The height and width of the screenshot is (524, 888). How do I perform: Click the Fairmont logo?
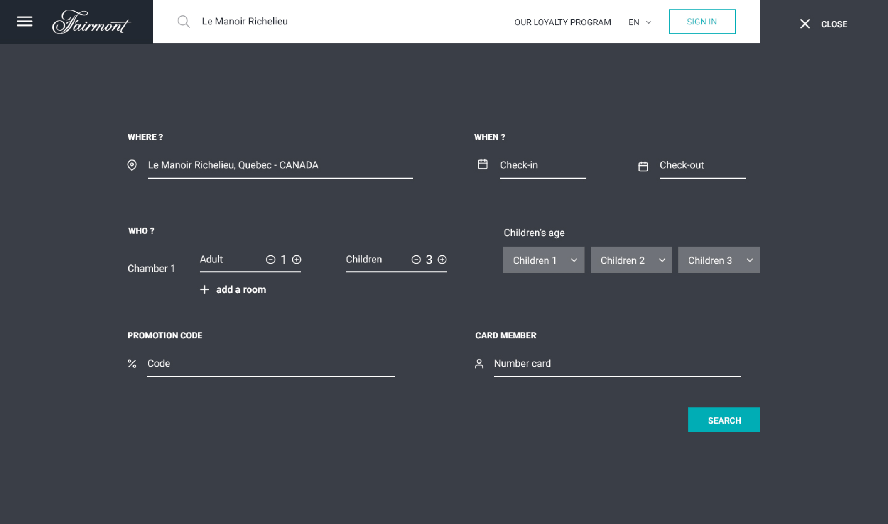tap(91, 22)
